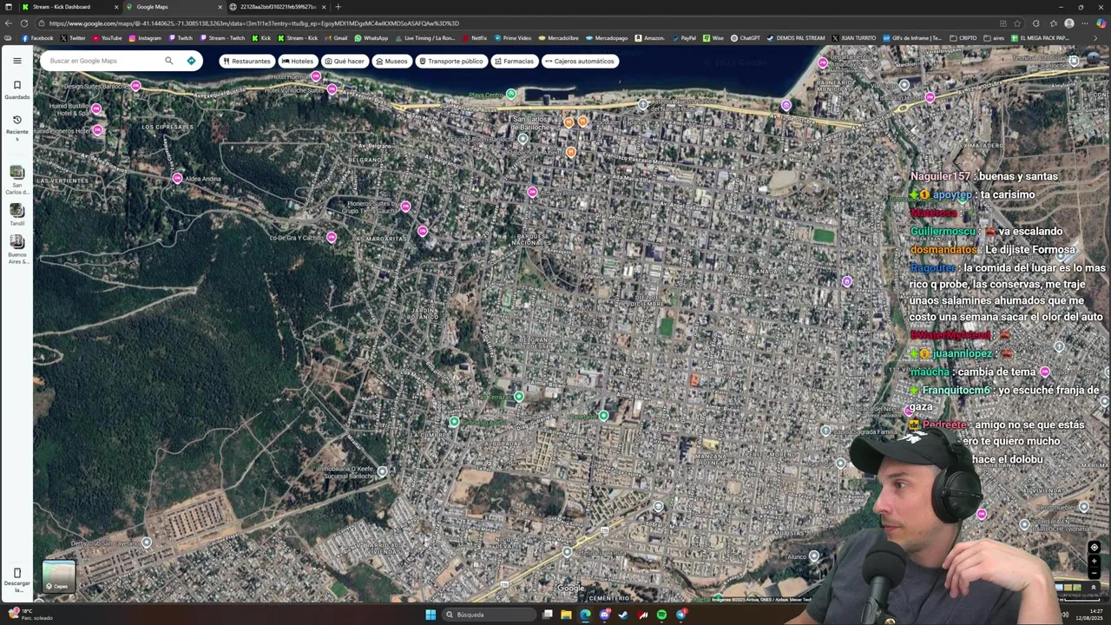Open the Windows Start button
Screen dimensions: 1111x625
tap(431, 615)
